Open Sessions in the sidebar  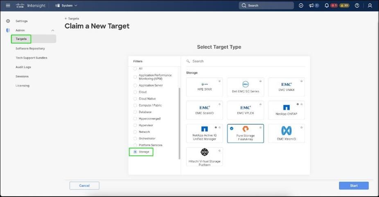coord(22,76)
